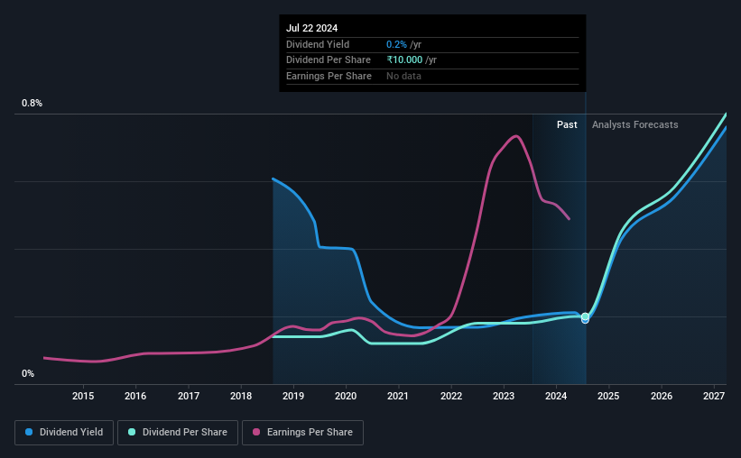
Task: Click the 2015 label on the x-axis
Action: pyautogui.click(x=83, y=396)
